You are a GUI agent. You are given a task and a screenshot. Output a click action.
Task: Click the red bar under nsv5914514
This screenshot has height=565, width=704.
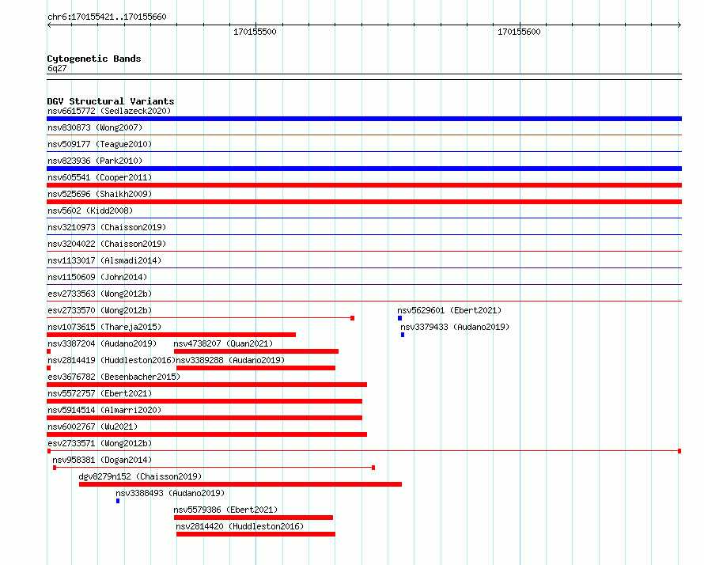[x=204, y=418]
